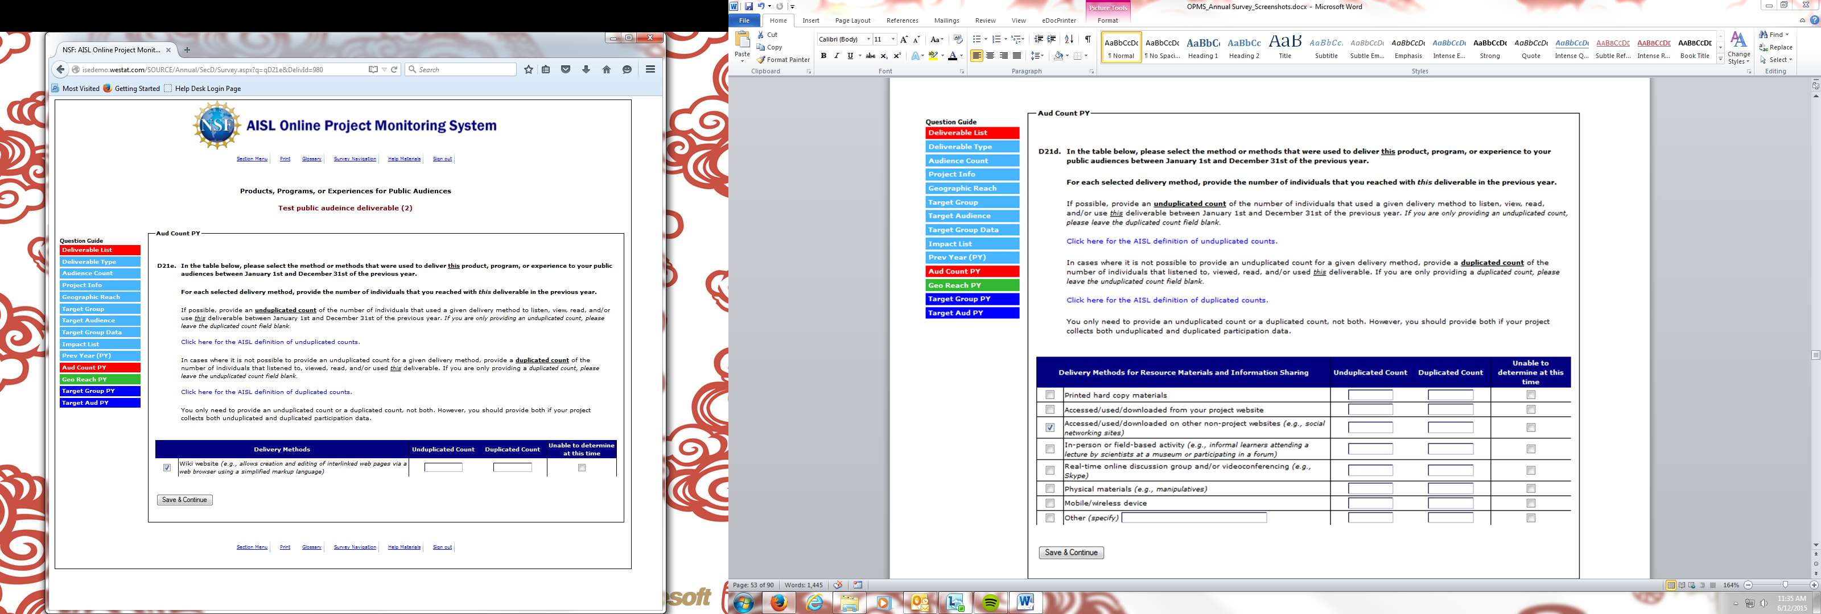Open Spotify from the Windows taskbar
The image size is (1821, 614).
pos(990,603)
